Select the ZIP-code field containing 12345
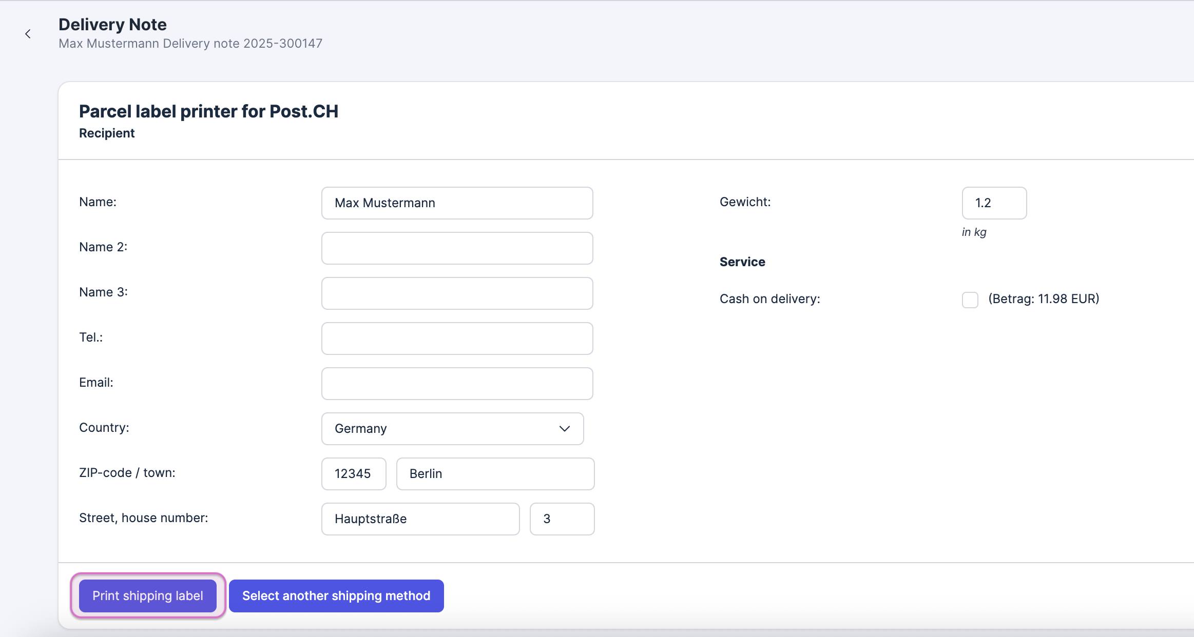The height and width of the screenshot is (637, 1194). pyautogui.click(x=354, y=473)
